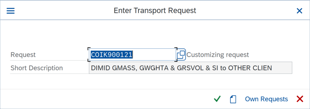The height and width of the screenshot is (109, 310).
Task: Click the Short Description text field
Action: click(191, 68)
